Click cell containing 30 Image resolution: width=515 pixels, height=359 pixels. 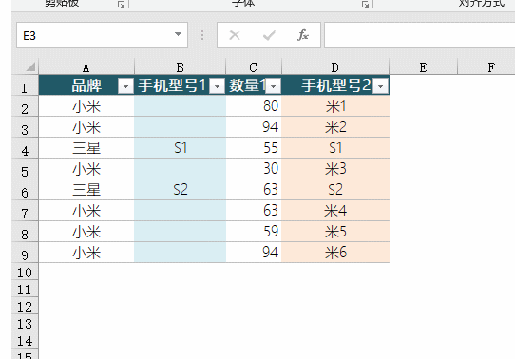[x=254, y=169]
